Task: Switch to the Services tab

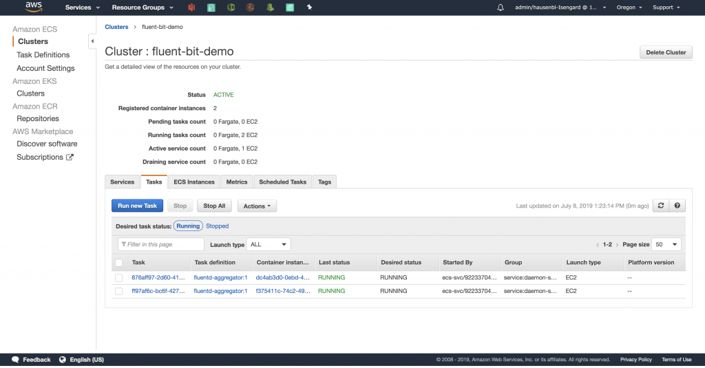Action: click(123, 182)
